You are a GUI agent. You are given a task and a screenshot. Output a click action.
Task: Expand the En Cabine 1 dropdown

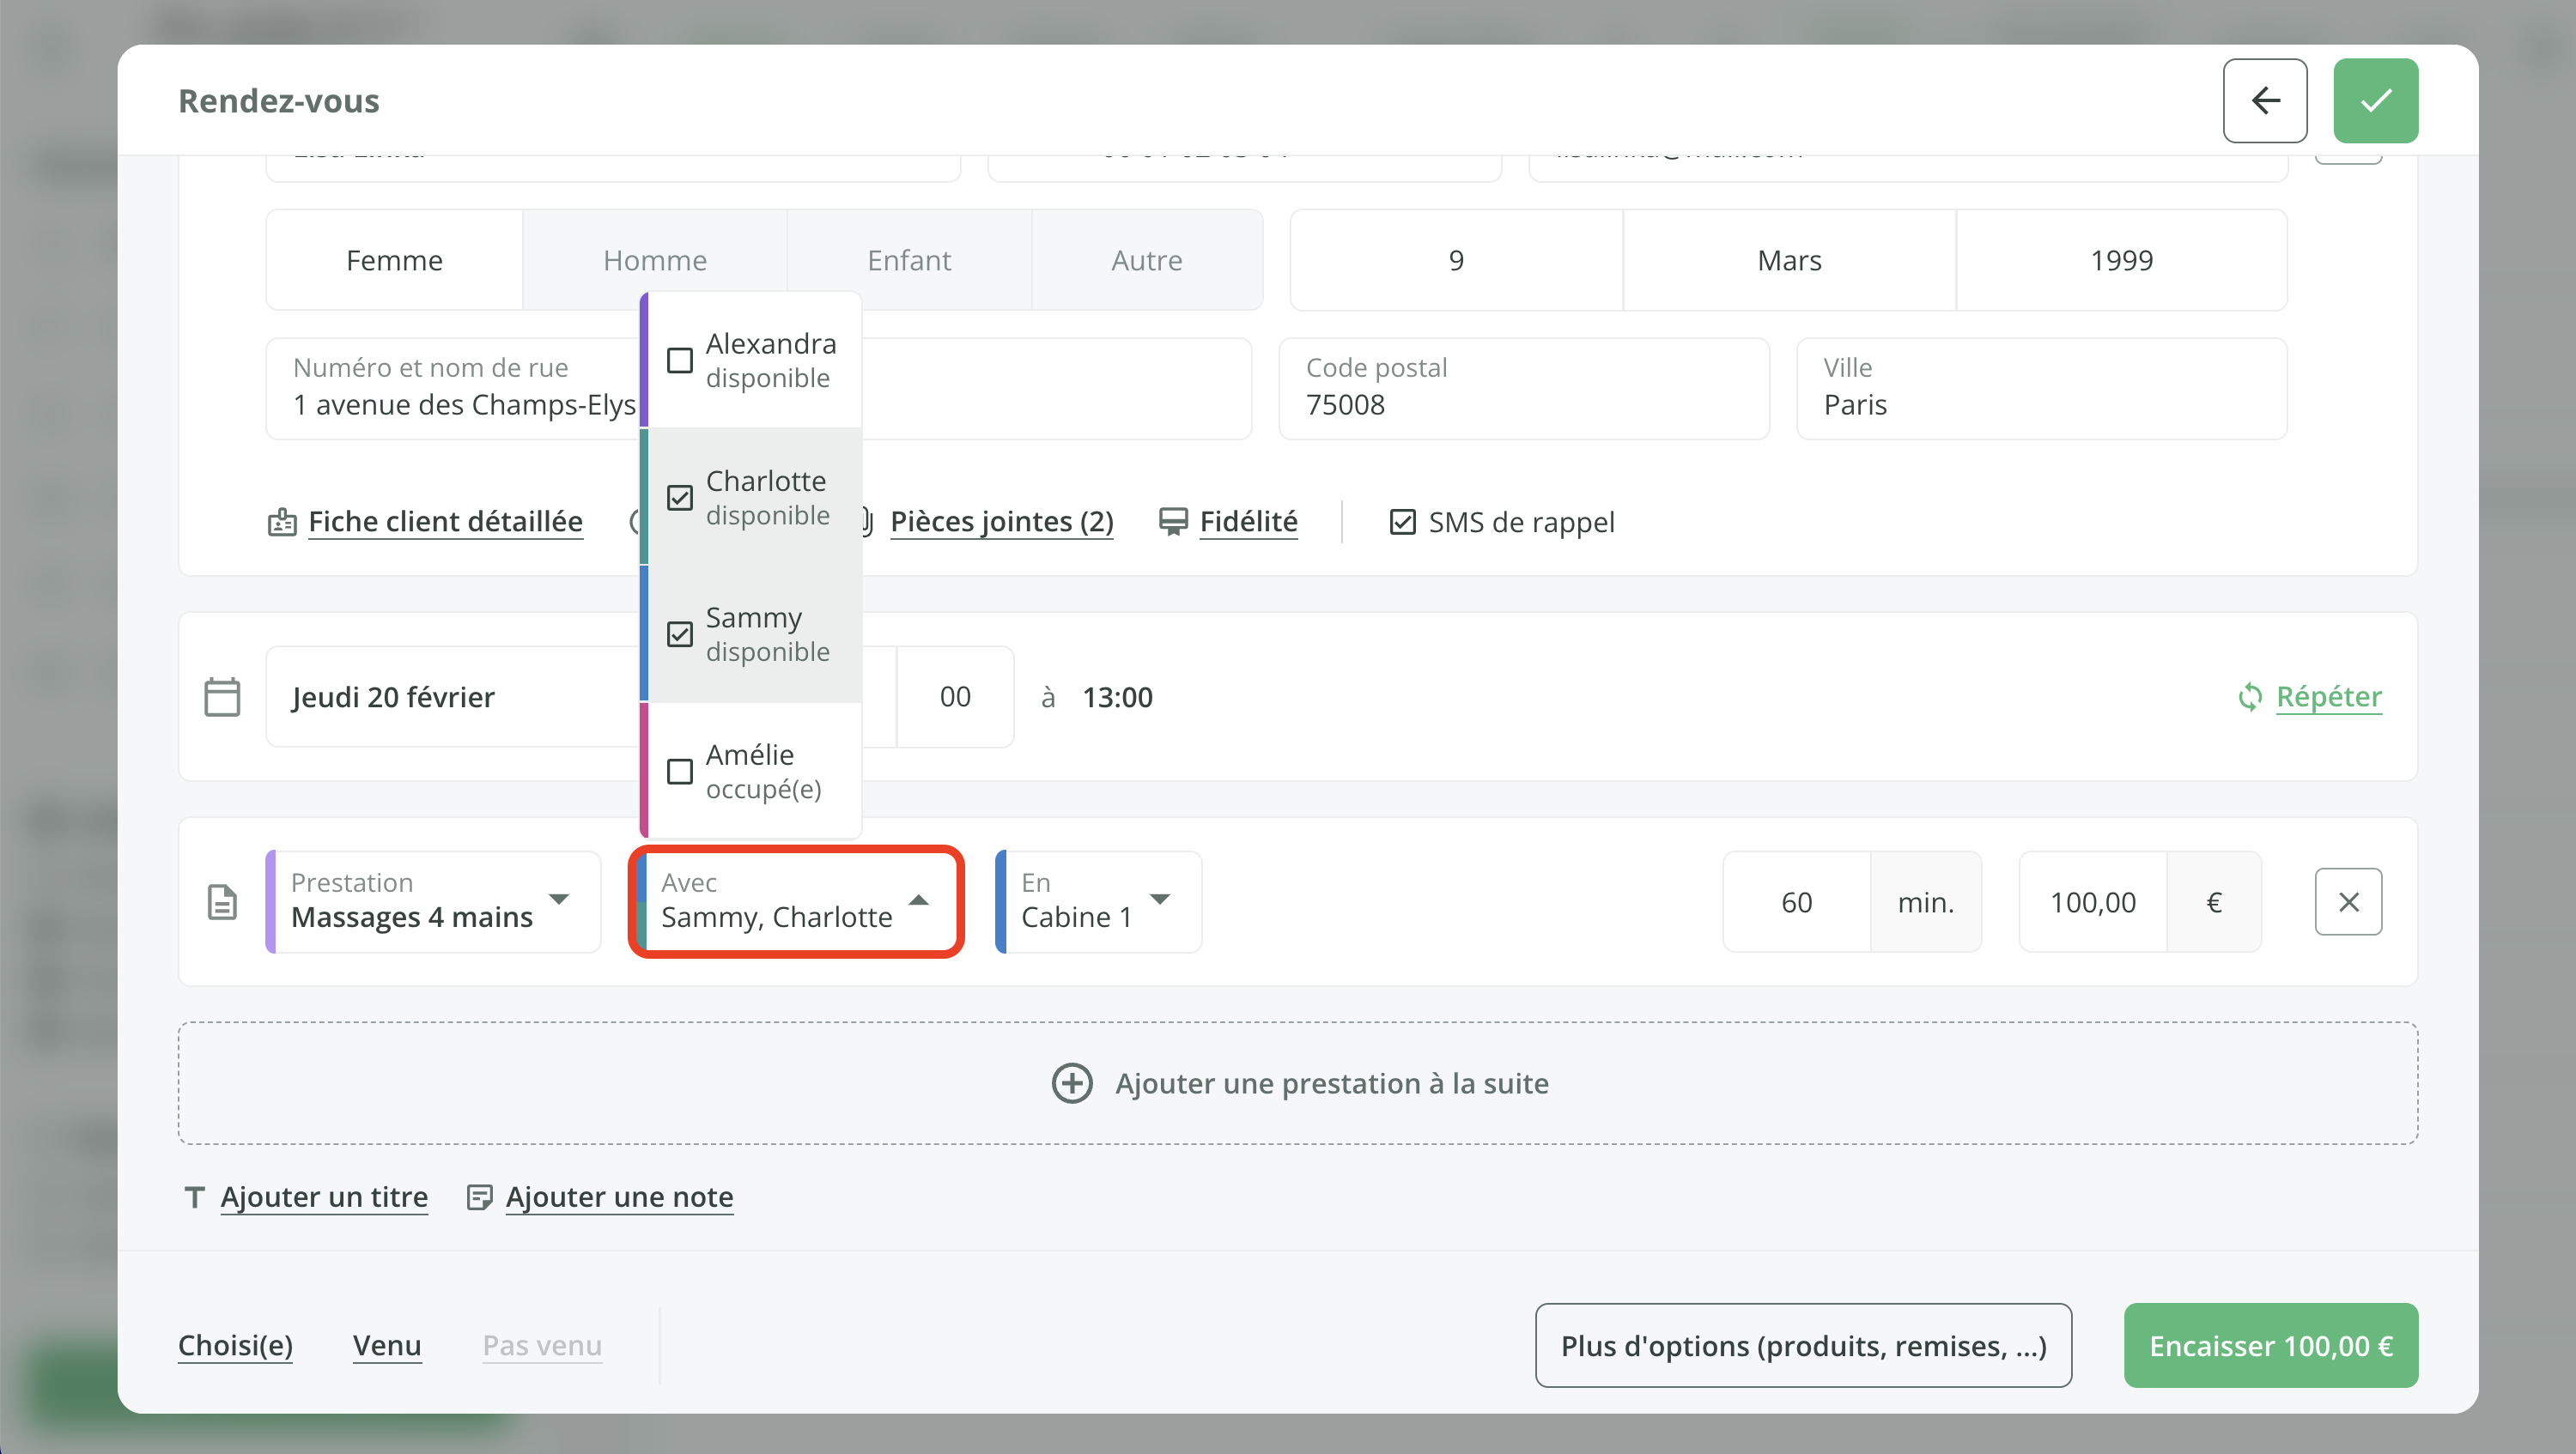click(1159, 900)
